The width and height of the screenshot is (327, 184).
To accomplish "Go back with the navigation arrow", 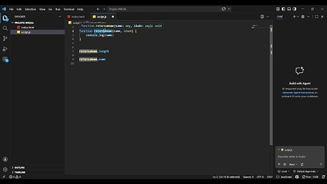I will click(x=98, y=9).
